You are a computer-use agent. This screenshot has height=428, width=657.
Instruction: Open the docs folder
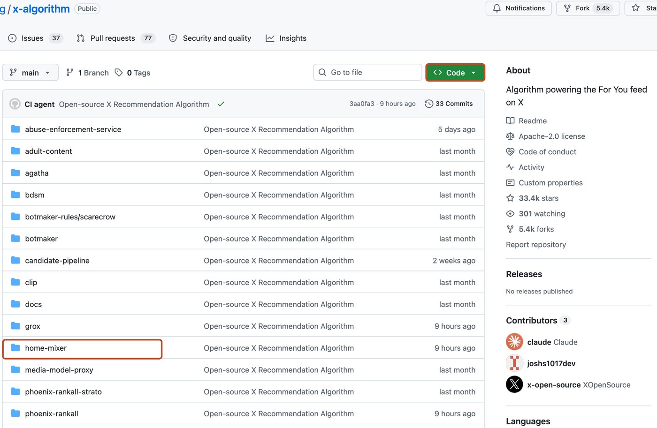[x=33, y=304]
